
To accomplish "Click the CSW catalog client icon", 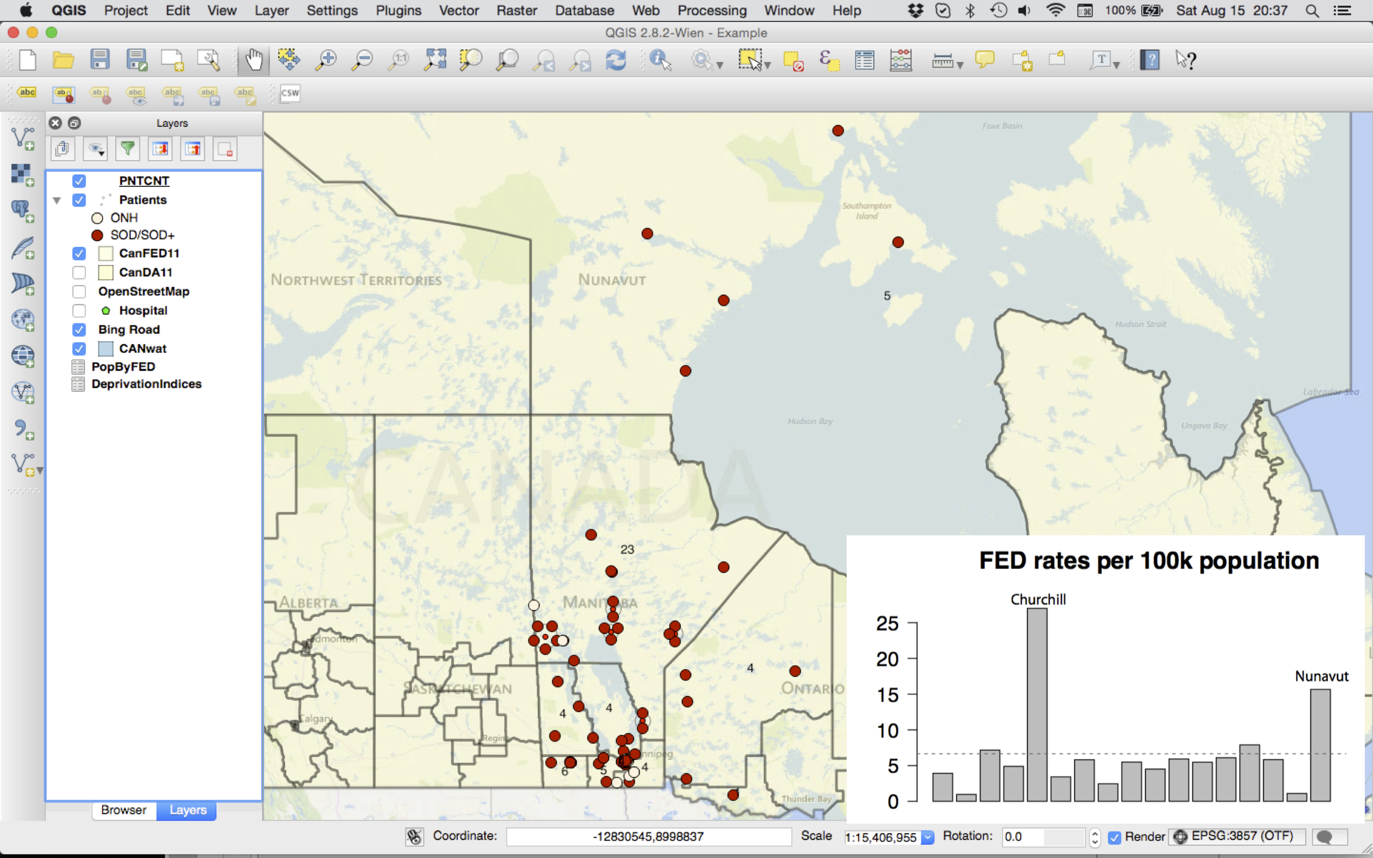I will pyautogui.click(x=290, y=93).
